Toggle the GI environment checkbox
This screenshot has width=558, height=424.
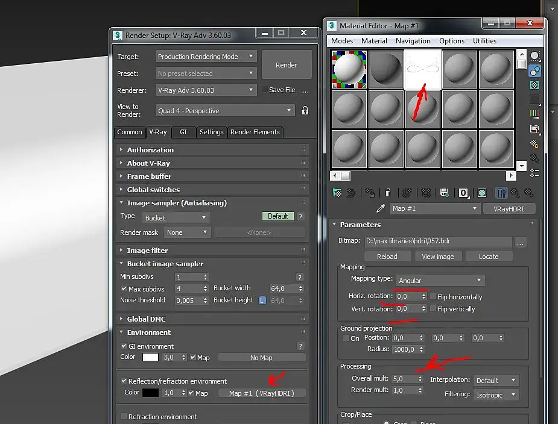tap(124, 346)
